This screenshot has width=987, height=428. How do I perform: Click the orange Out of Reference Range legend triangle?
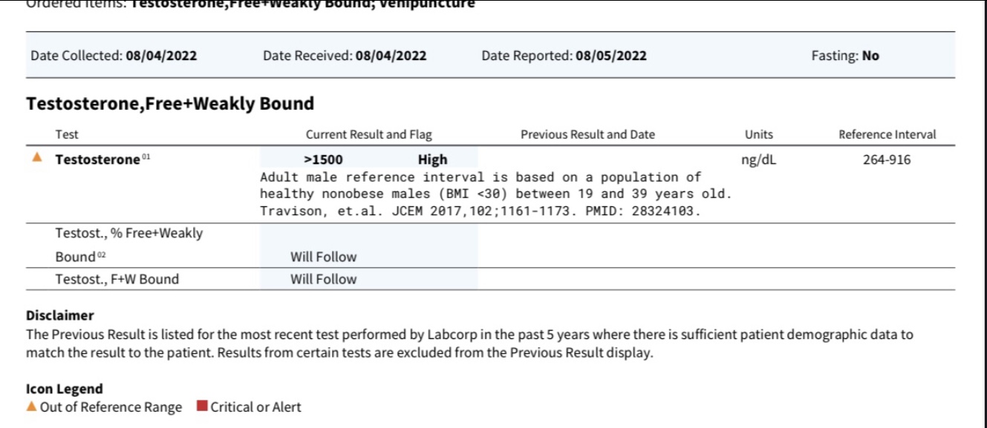[31, 406]
